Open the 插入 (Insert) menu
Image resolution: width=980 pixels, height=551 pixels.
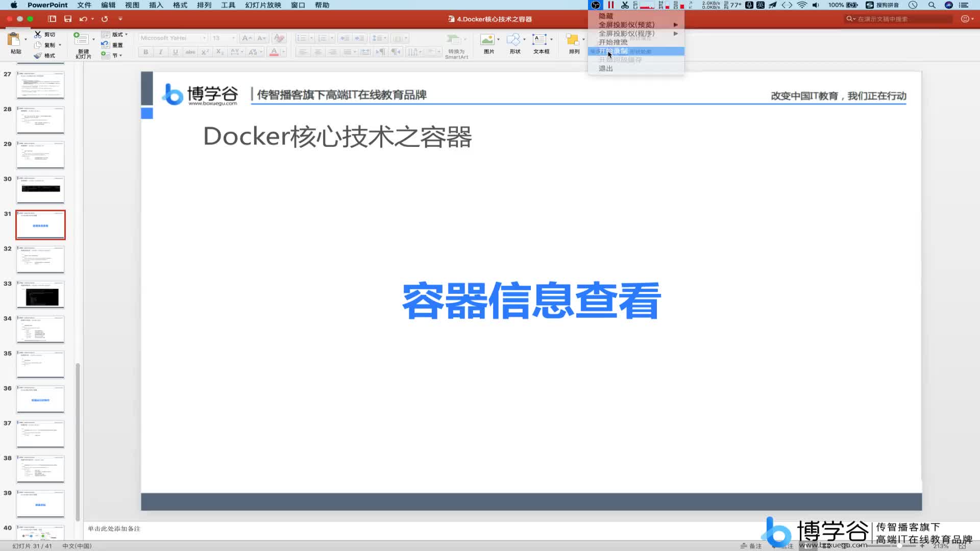(156, 5)
